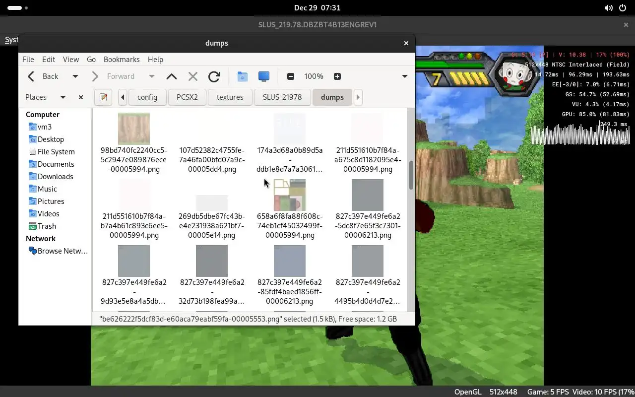This screenshot has height=397, width=635.
Task: Open the volume icon in top bar
Action: coord(608,8)
